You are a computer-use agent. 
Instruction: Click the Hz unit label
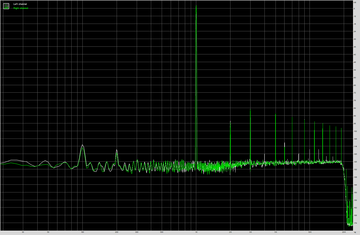click(x=355, y=232)
